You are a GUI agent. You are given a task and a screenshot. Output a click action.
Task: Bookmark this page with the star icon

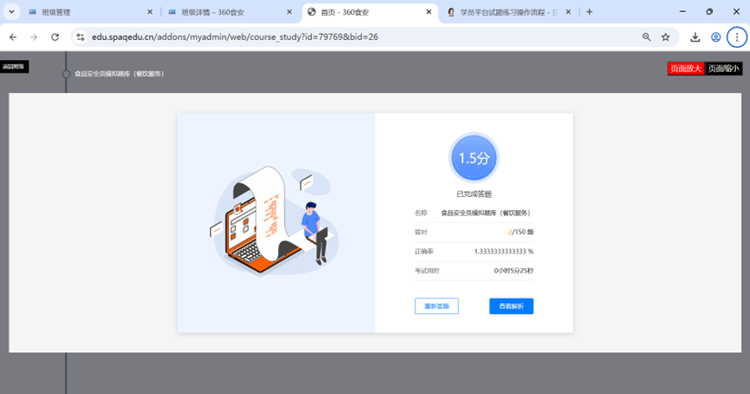pyautogui.click(x=666, y=37)
